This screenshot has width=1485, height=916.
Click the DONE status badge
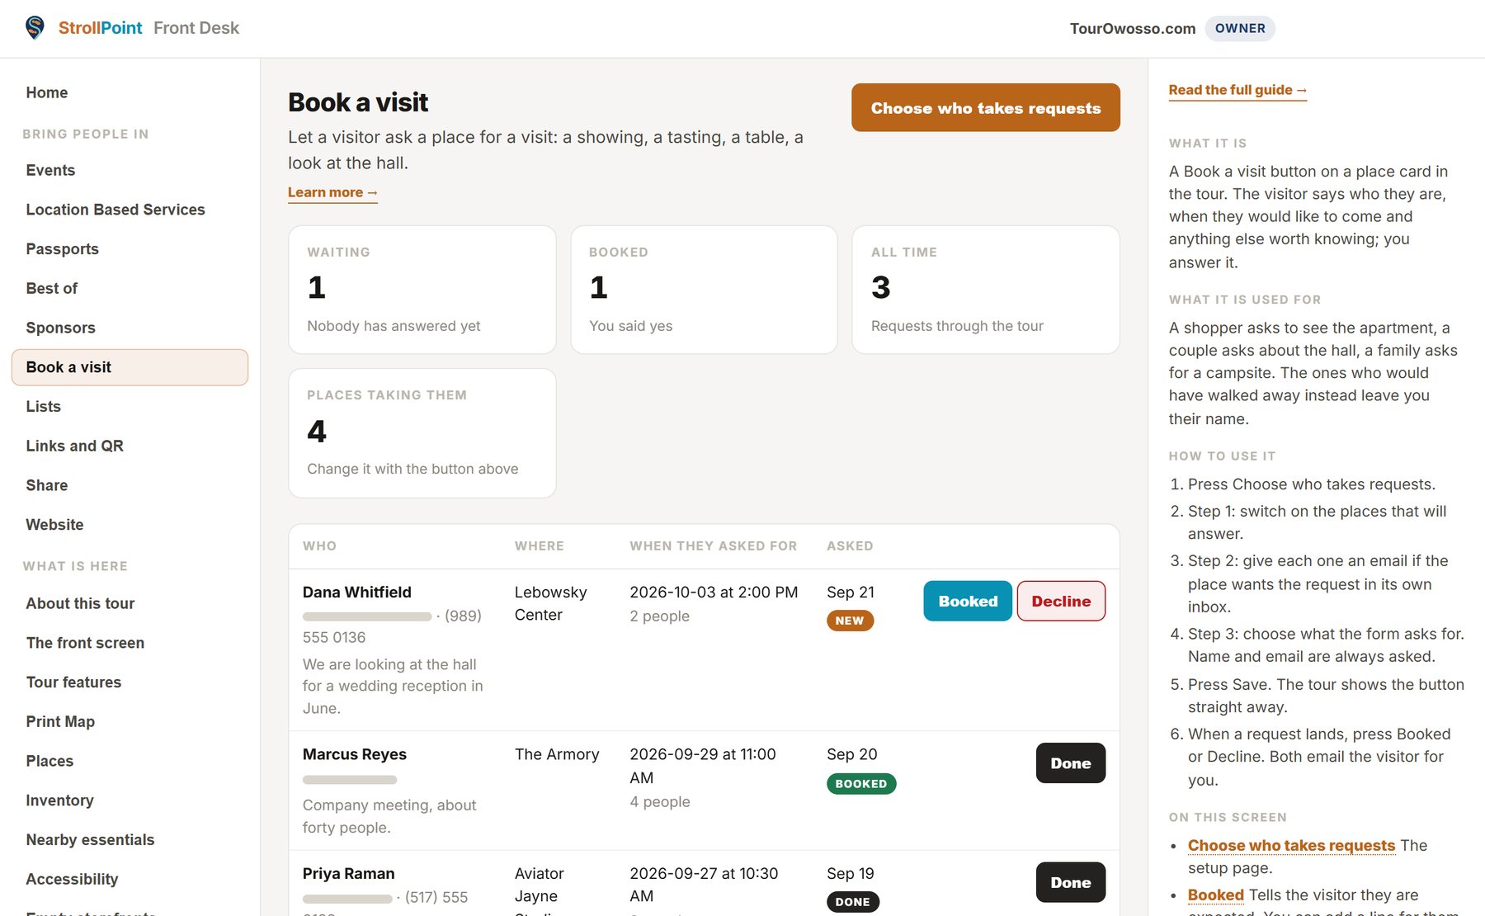click(x=853, y=902)
